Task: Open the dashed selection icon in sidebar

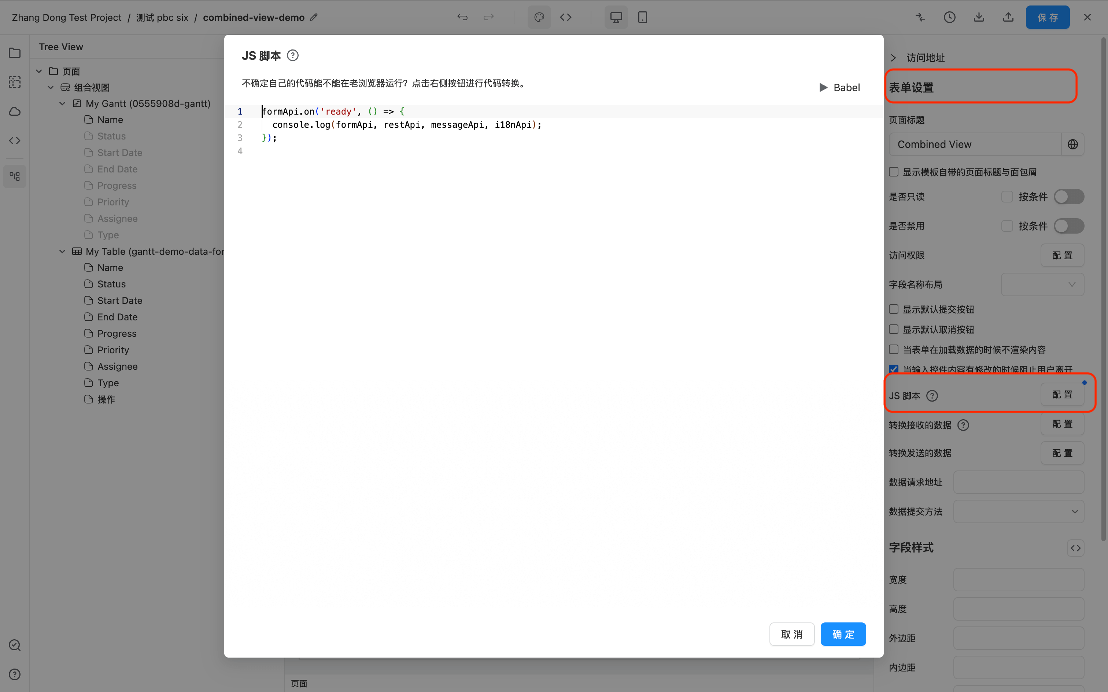Action: click(x=15, y=82)
